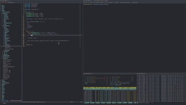Select bin/ in the file tree

(x=3, y=5)
